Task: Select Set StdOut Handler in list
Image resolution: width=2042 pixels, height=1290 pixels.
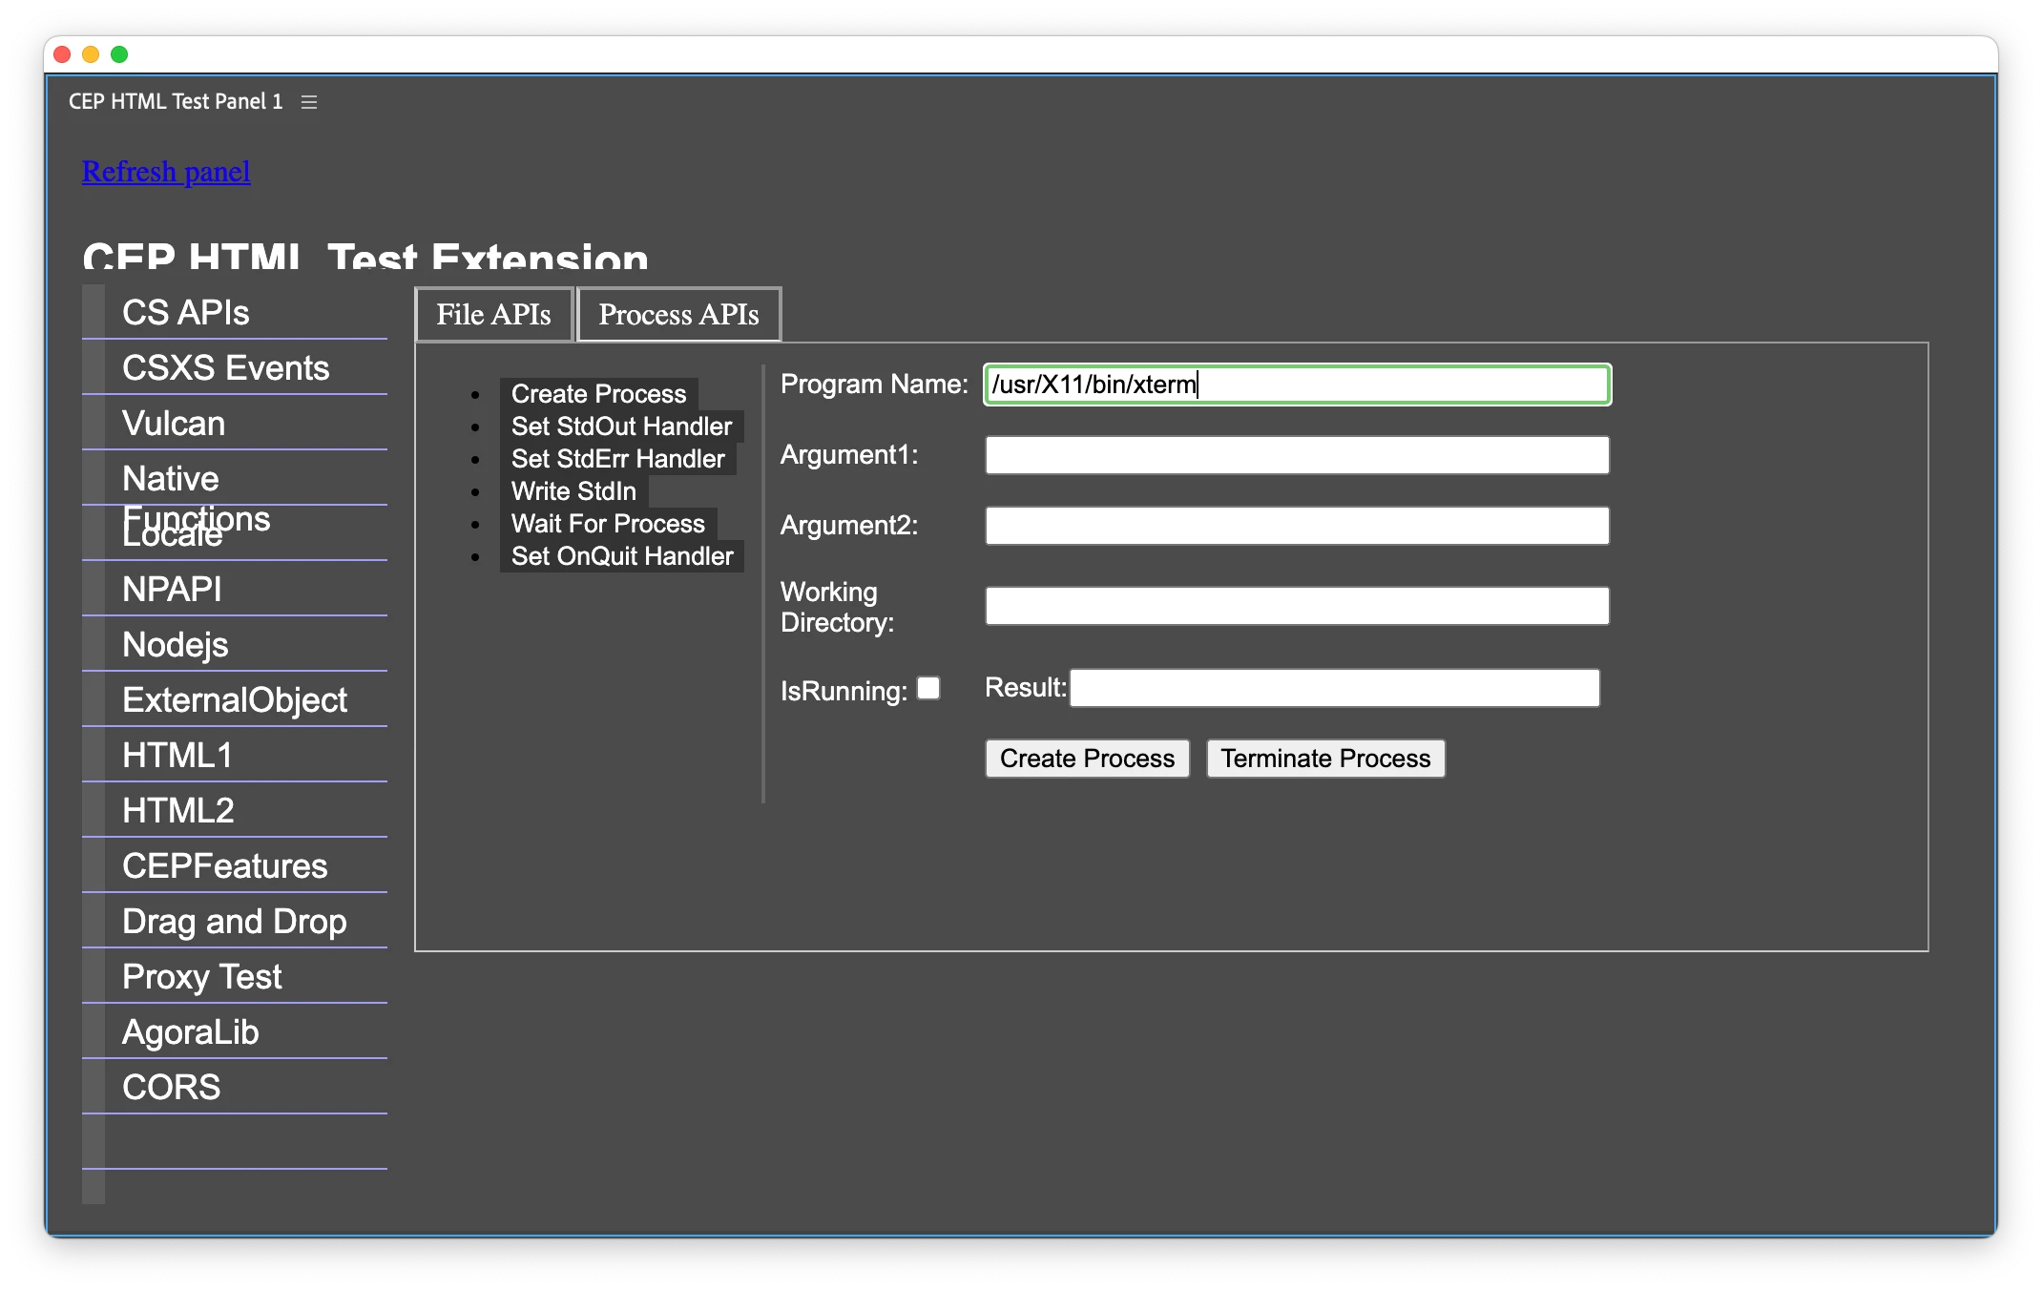Action: point(621,427)
